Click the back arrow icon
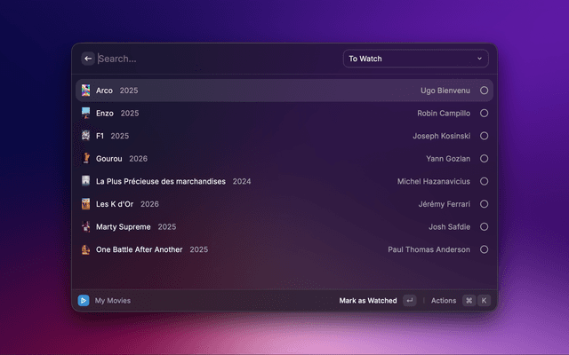The height and width of the screenshot is (355, 569). [88, 59]
